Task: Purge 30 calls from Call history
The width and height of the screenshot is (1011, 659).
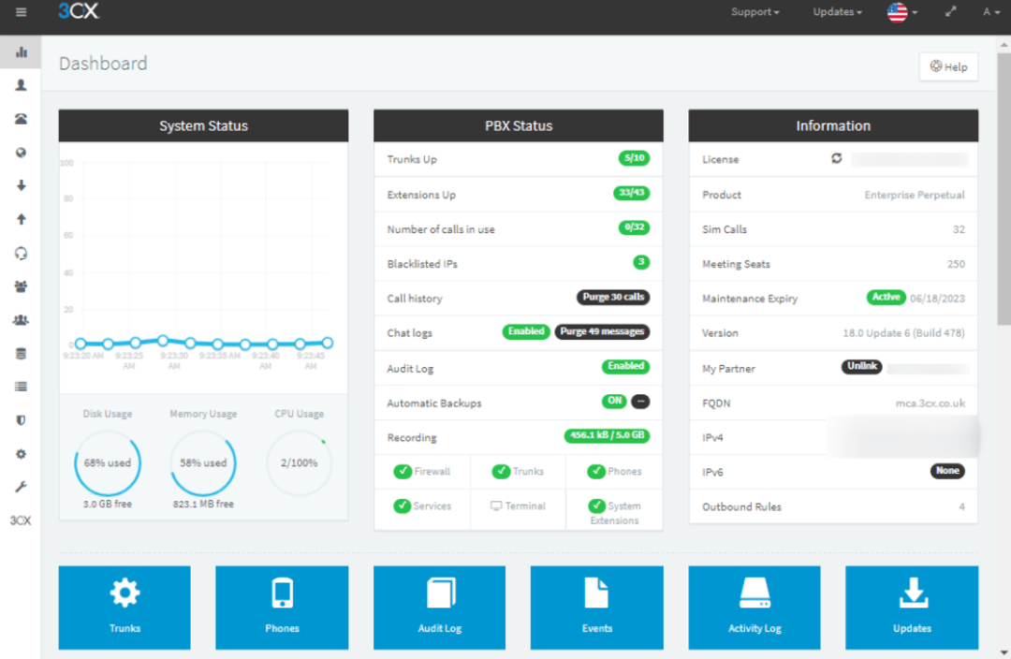Action: click(613, 298)
